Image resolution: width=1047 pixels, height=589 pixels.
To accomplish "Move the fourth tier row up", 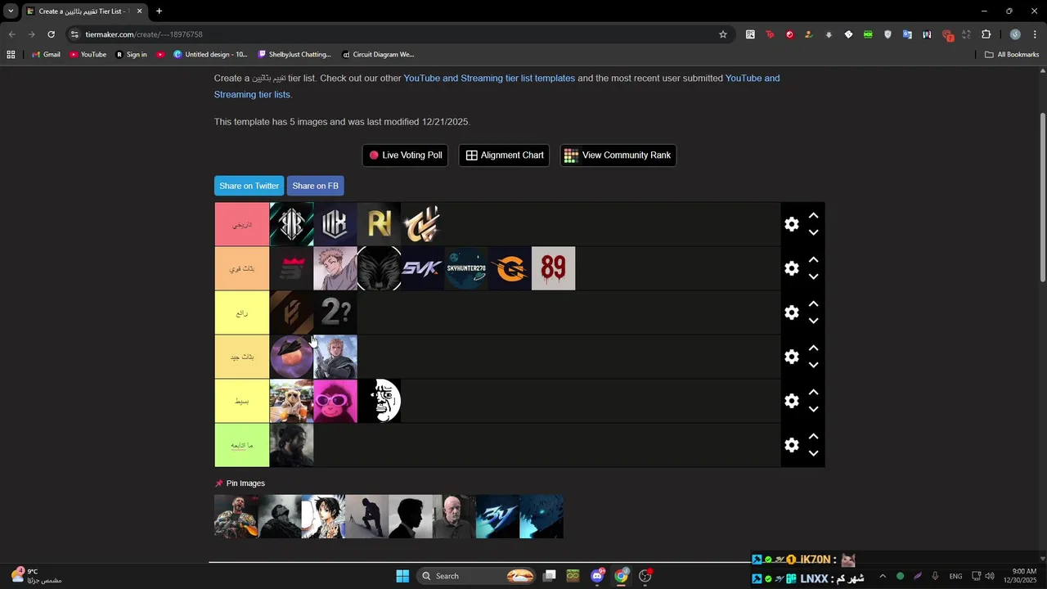I will point(813,348).
